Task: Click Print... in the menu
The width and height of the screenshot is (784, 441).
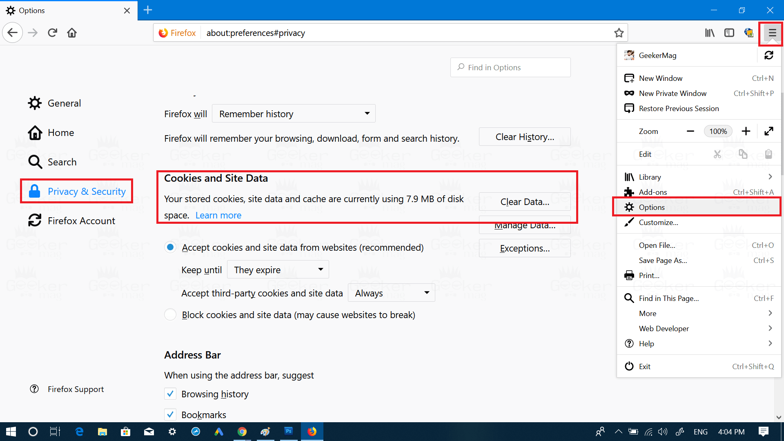Action: [699, 275]
